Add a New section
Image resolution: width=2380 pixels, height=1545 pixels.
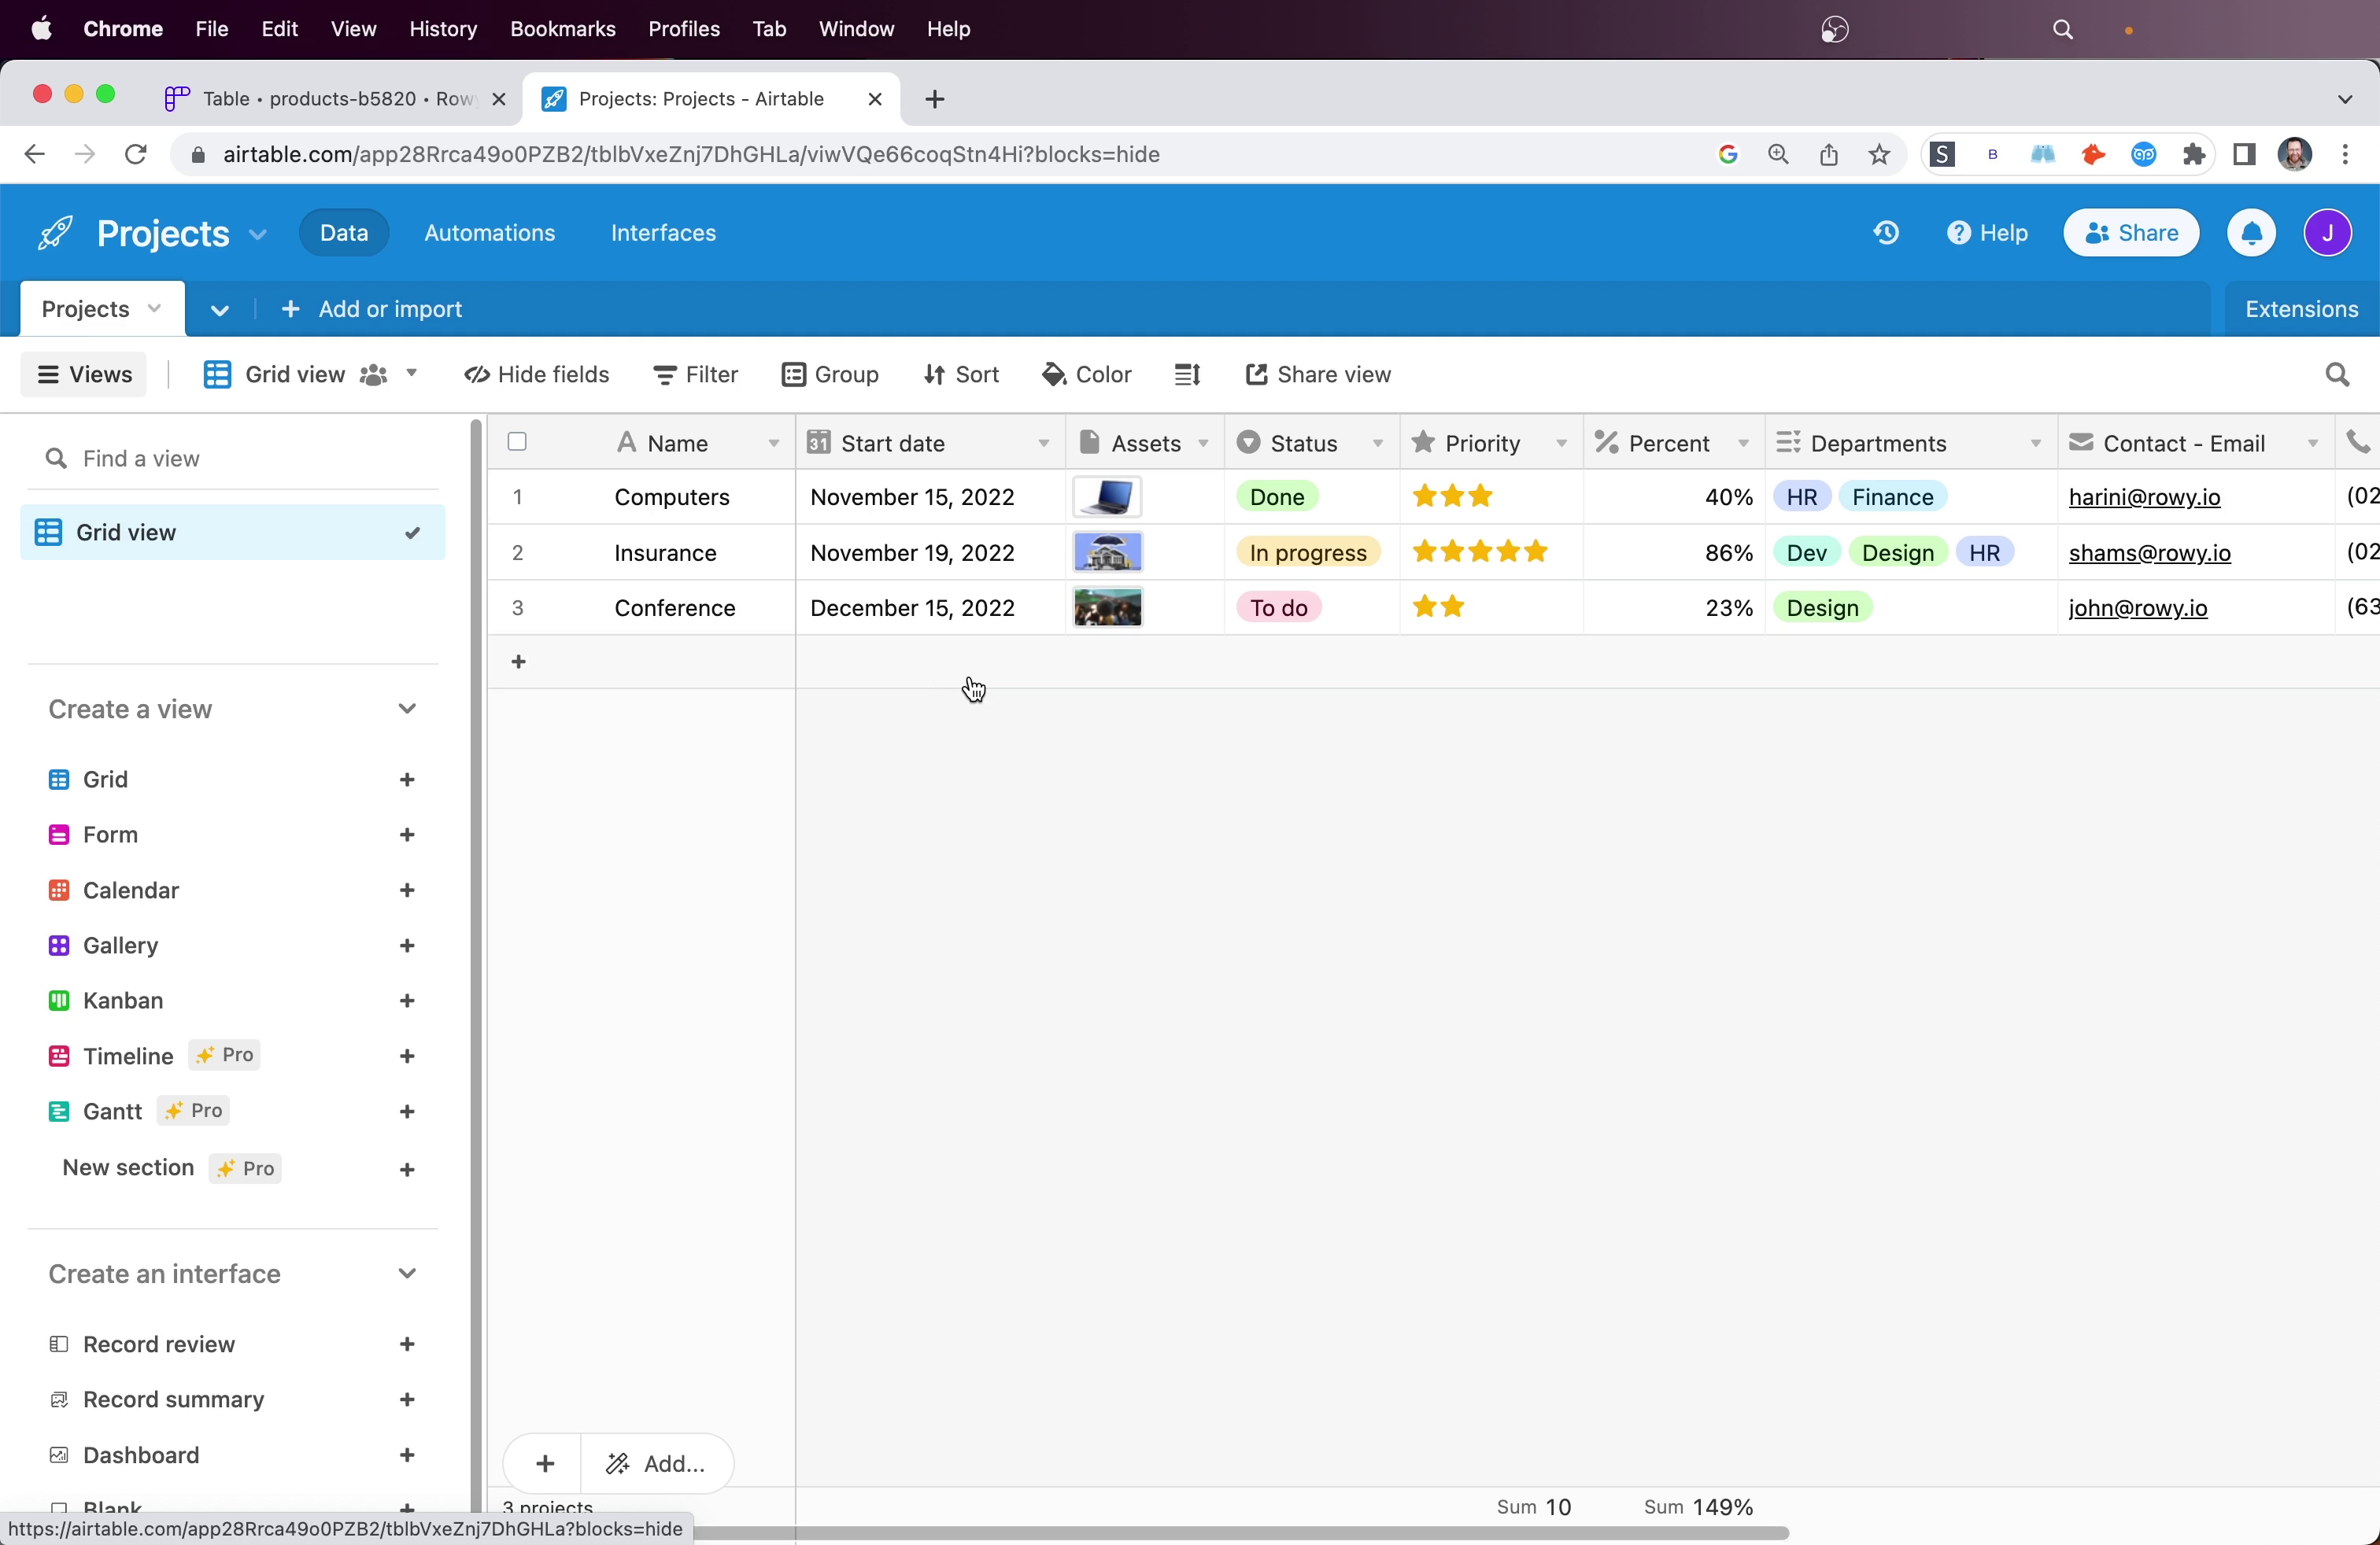tap(407, 1171)
